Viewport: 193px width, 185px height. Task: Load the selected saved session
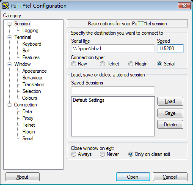point(170,101)
